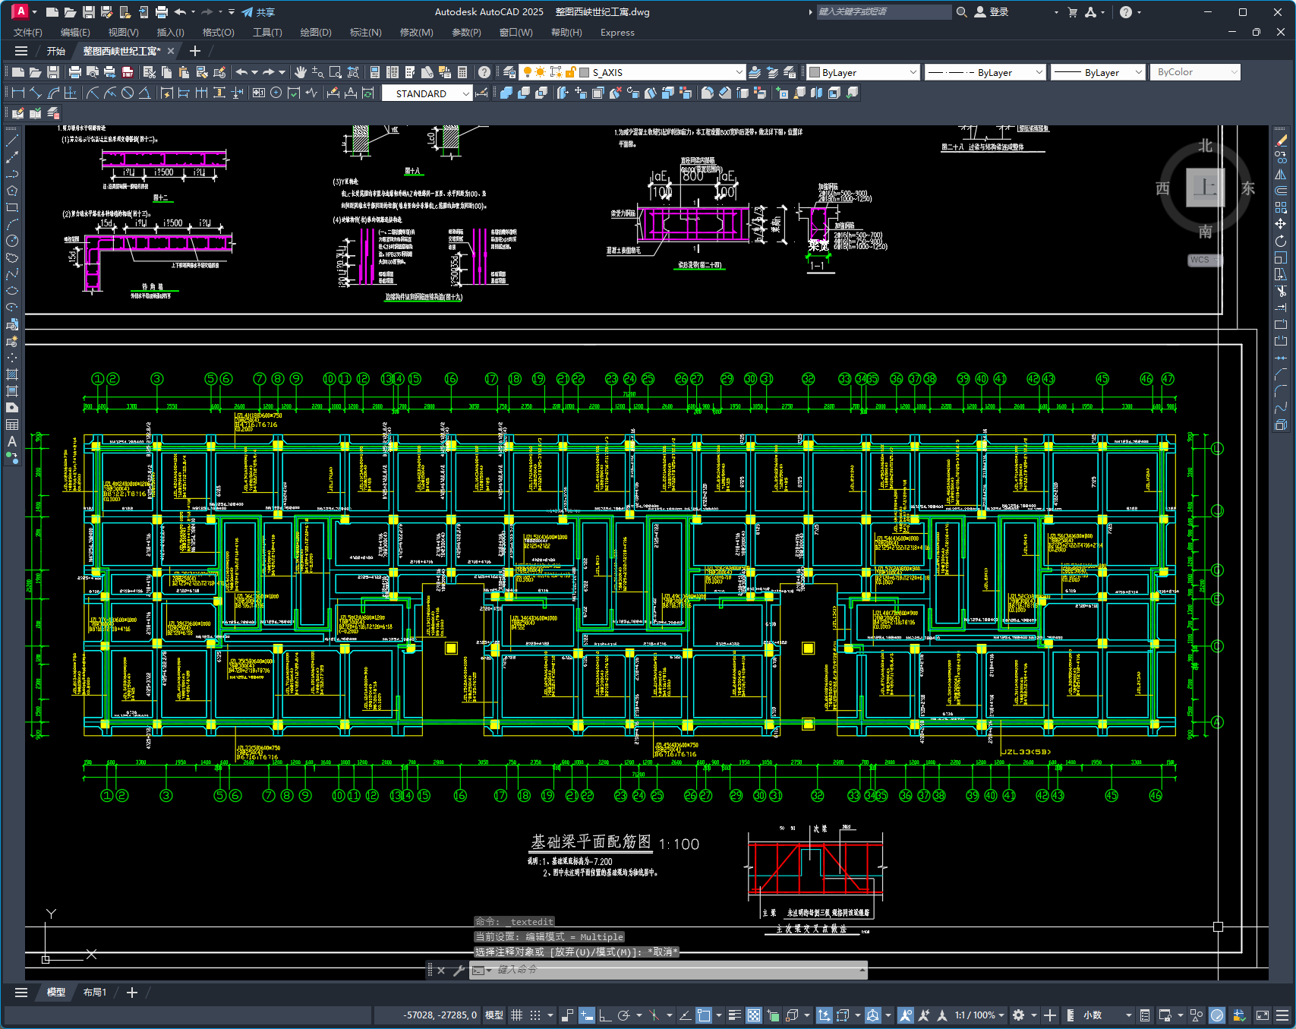Click the Workspace Switching gear icon
The image size is (1296, 1029).
pyautogui.click(x=1018, y=1015)
